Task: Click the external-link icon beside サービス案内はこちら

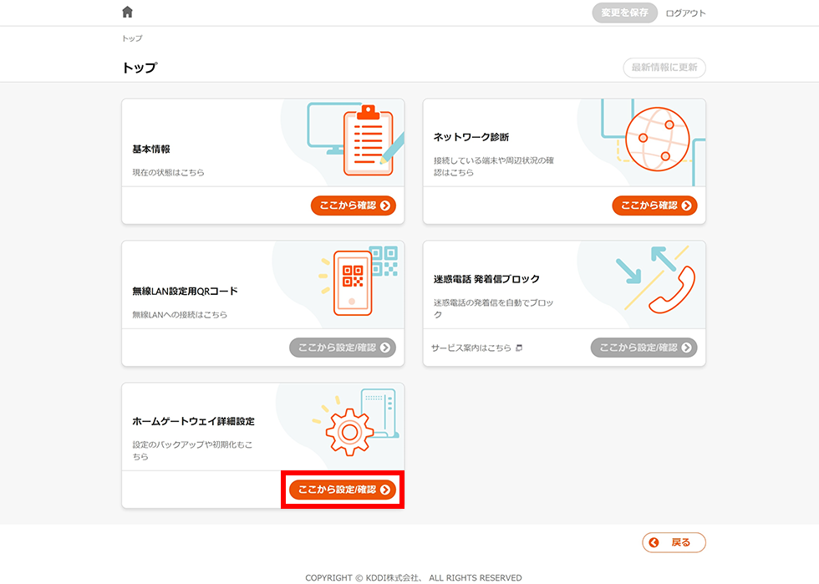Action: click(519, 348)
